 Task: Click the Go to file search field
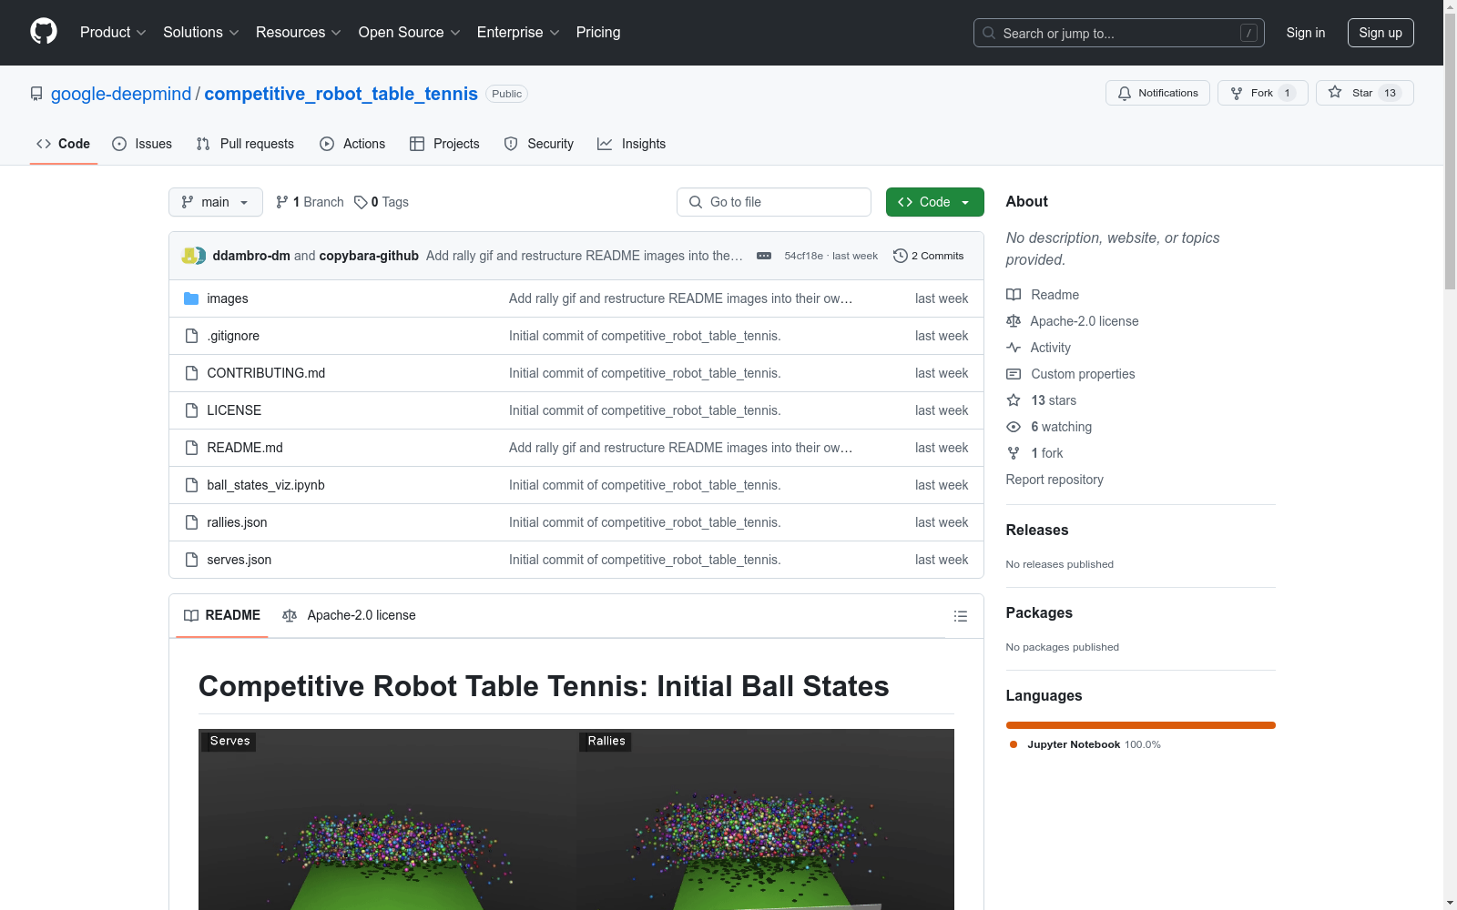click(x=774, y=202)
